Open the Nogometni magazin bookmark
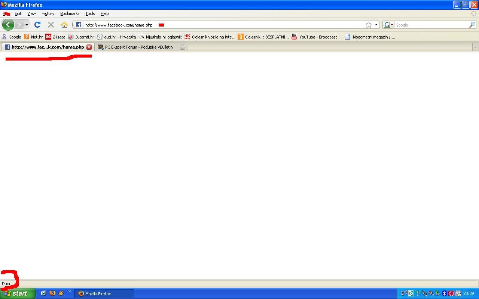 pos(370,37)
